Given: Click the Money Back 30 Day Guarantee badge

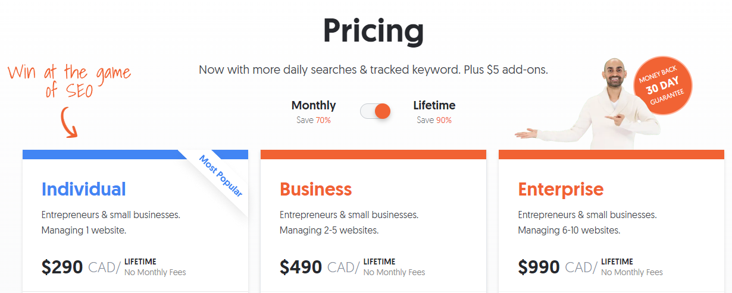Looking at the screenshot, I should (x=663, y=84).
